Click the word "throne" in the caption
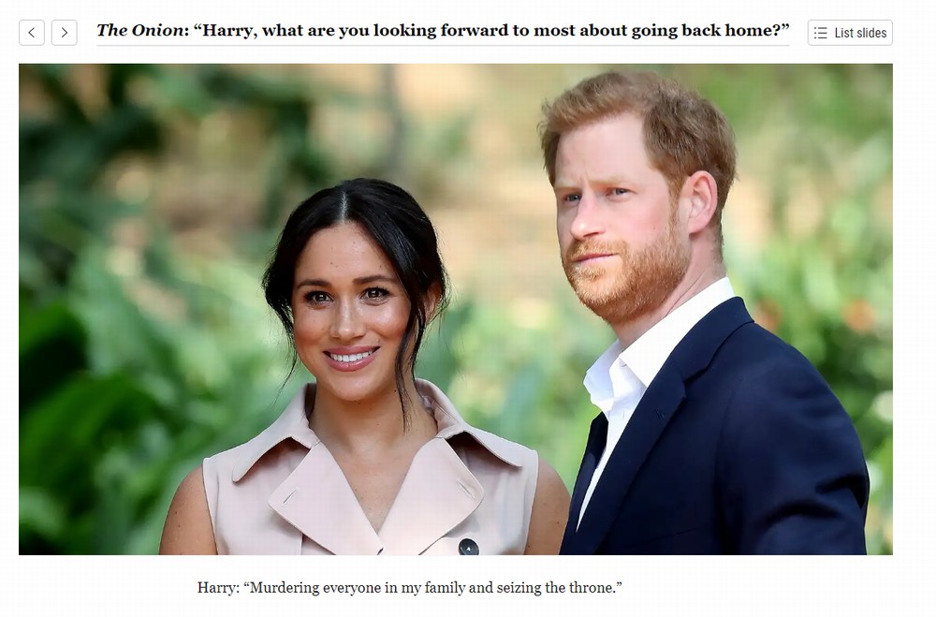This screenshot has width=936, height=617. click(x=592, y=588)
